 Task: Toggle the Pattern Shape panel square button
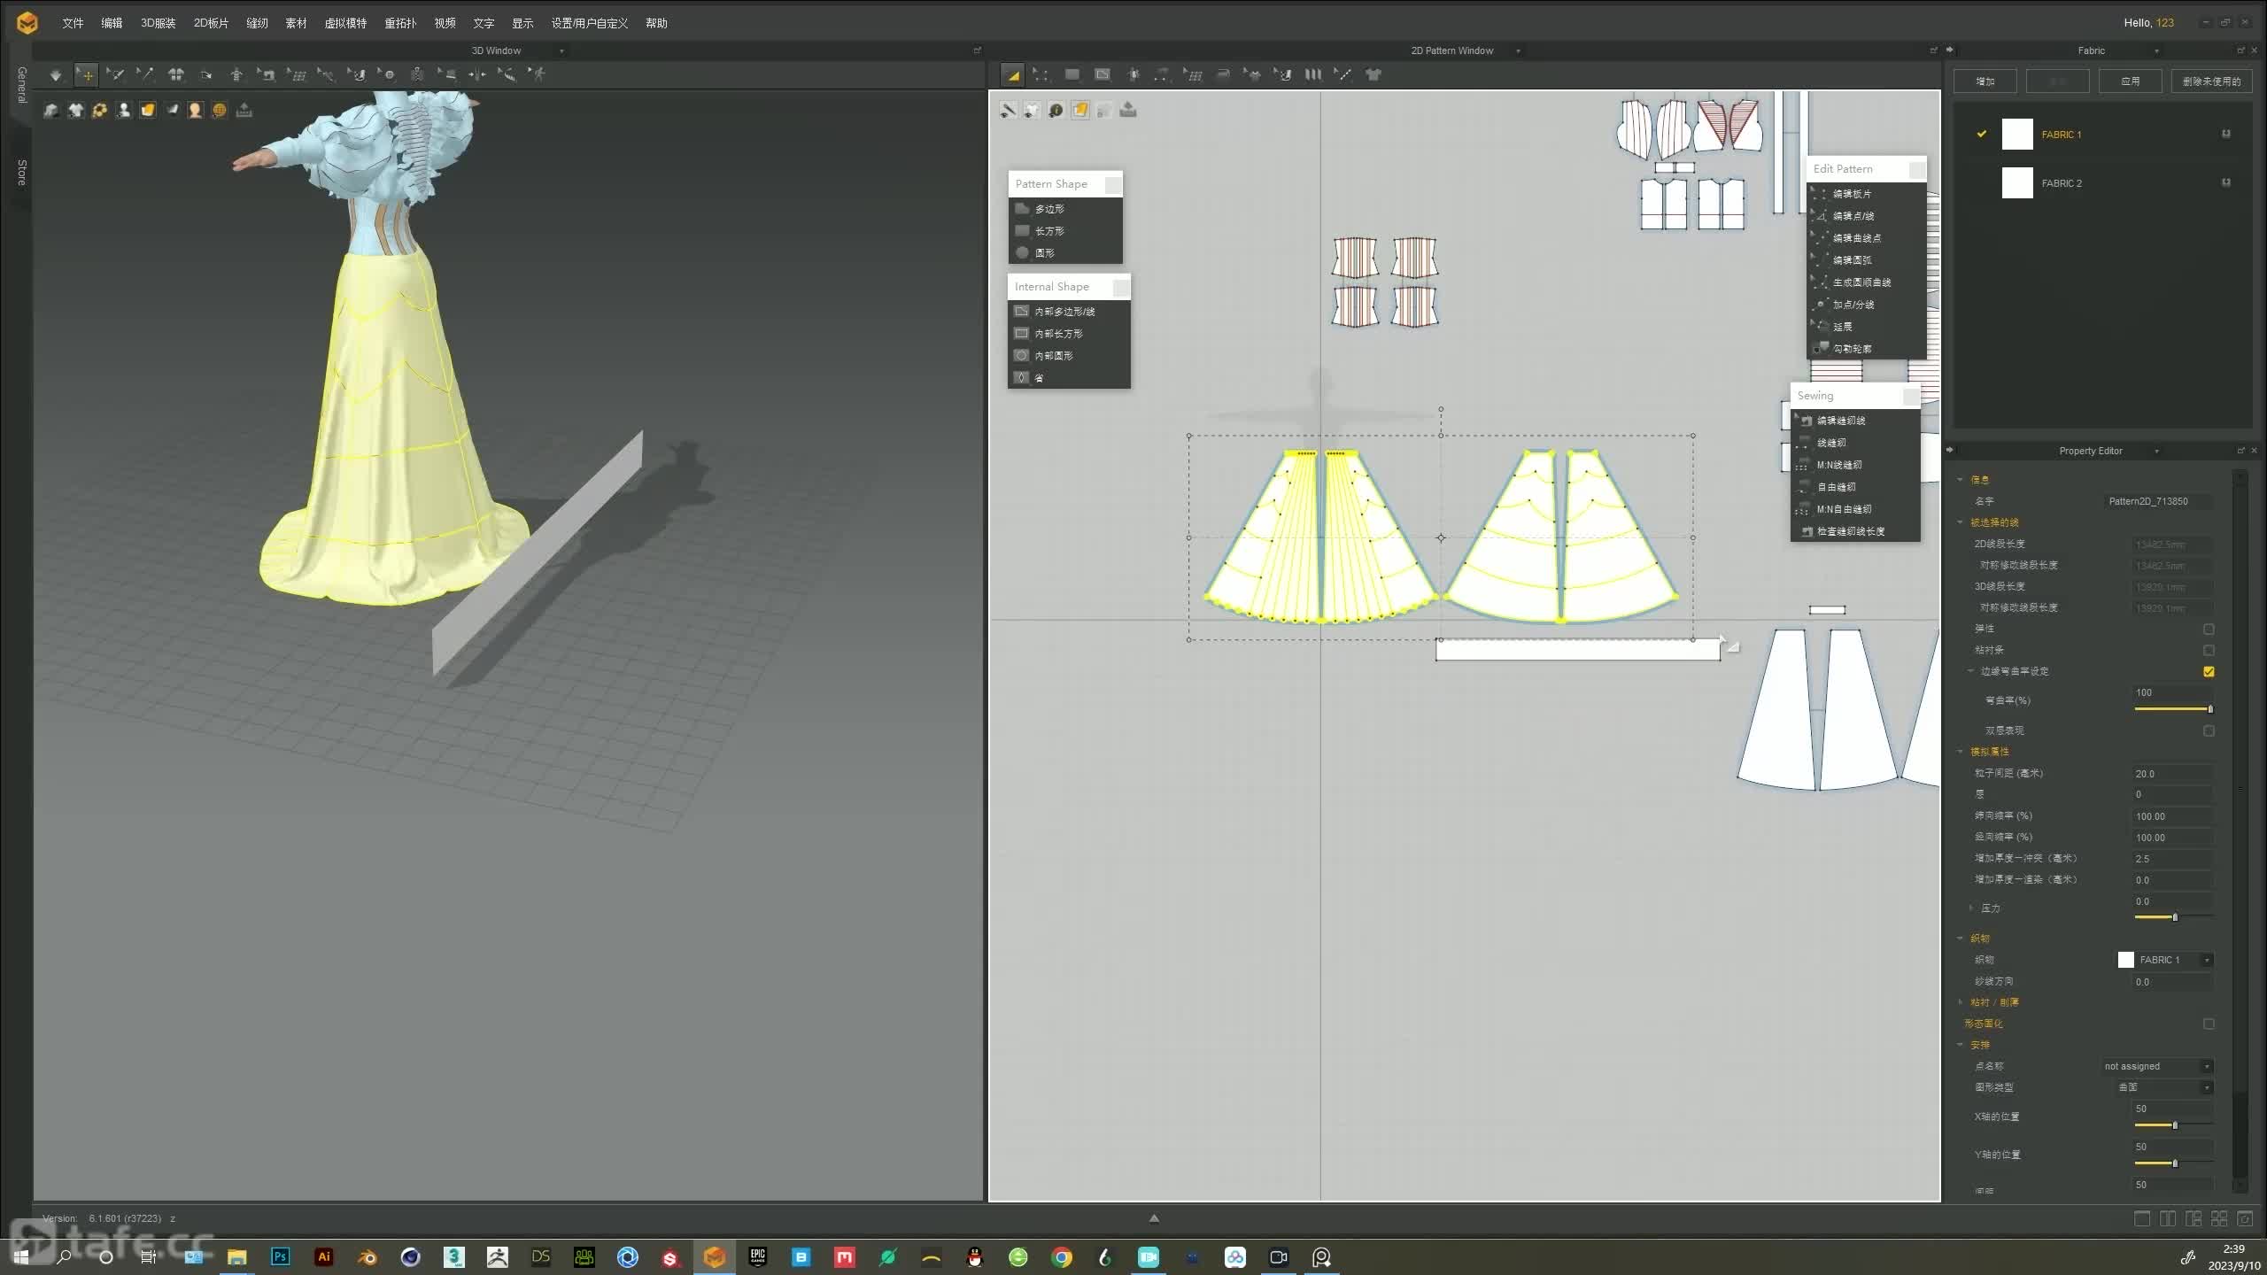click(x=1113, y=184)
